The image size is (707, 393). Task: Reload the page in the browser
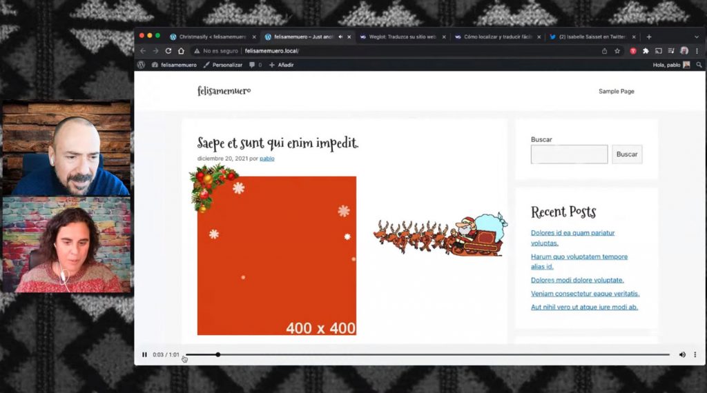tap(168, 51)
